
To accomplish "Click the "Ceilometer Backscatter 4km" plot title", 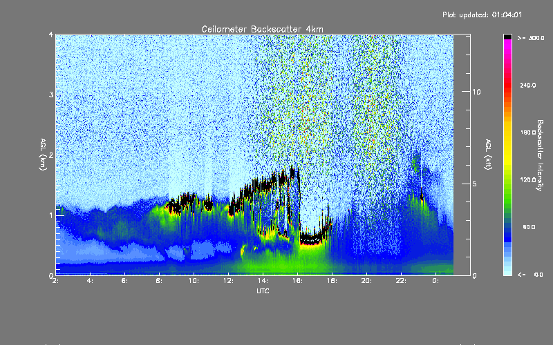I will tap(262, 29).
